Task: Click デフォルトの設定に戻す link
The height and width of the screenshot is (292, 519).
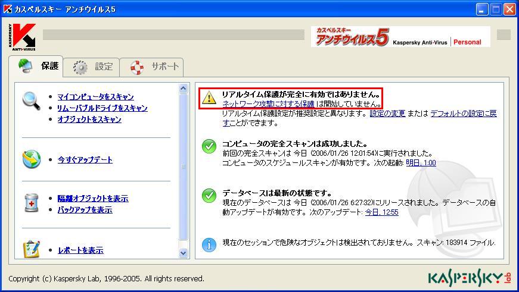Action: [464, 114]
